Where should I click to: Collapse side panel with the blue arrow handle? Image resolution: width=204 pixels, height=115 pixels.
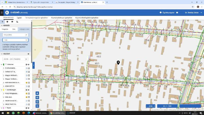pos(34,65)
